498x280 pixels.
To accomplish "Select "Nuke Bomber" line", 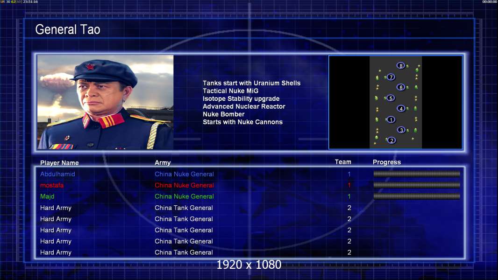I will tap(224, 114).
